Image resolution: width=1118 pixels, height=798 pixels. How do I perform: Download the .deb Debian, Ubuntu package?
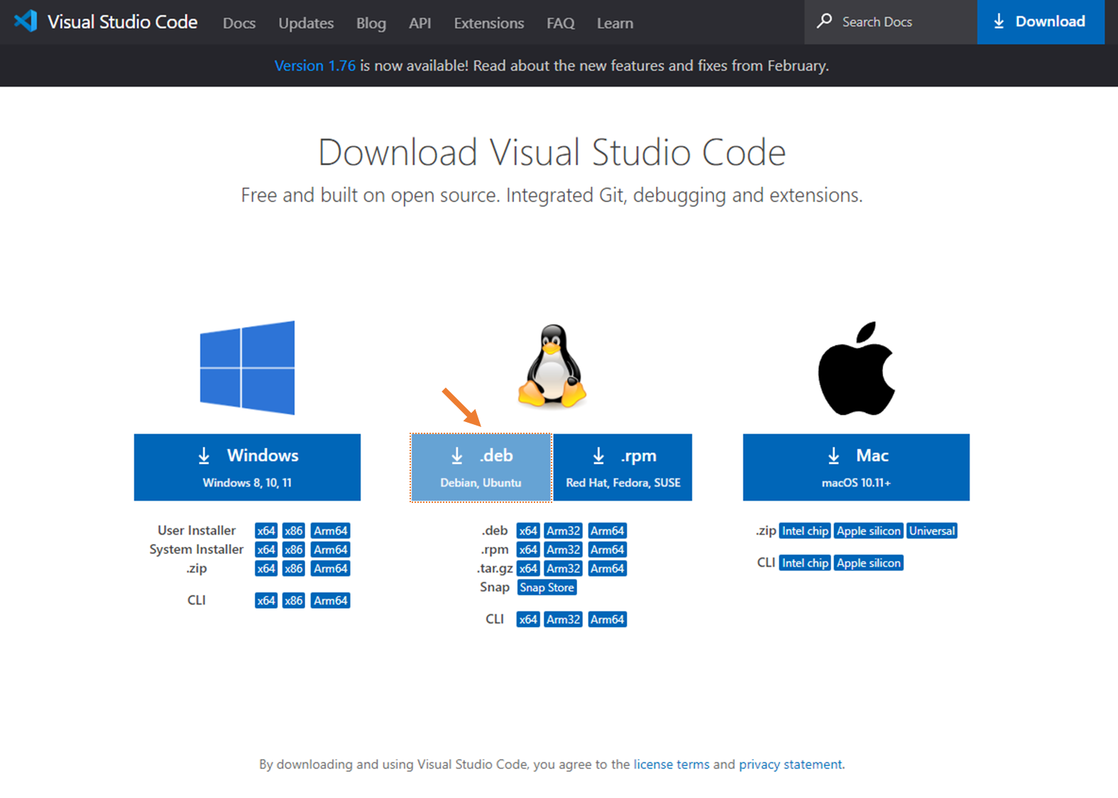481,467
